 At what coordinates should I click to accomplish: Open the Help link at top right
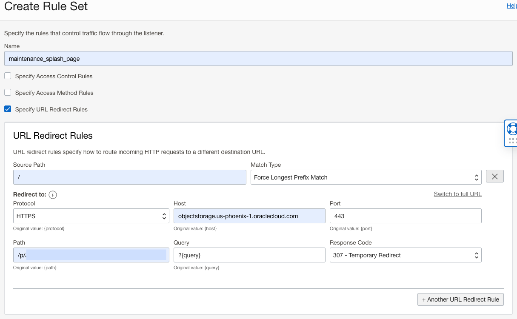pos(511,6)
